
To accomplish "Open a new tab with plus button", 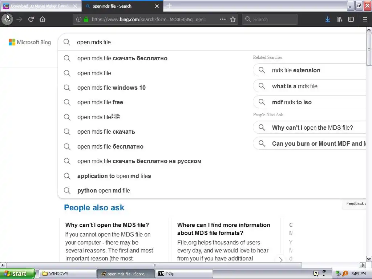I will click(x=169, y=6).
